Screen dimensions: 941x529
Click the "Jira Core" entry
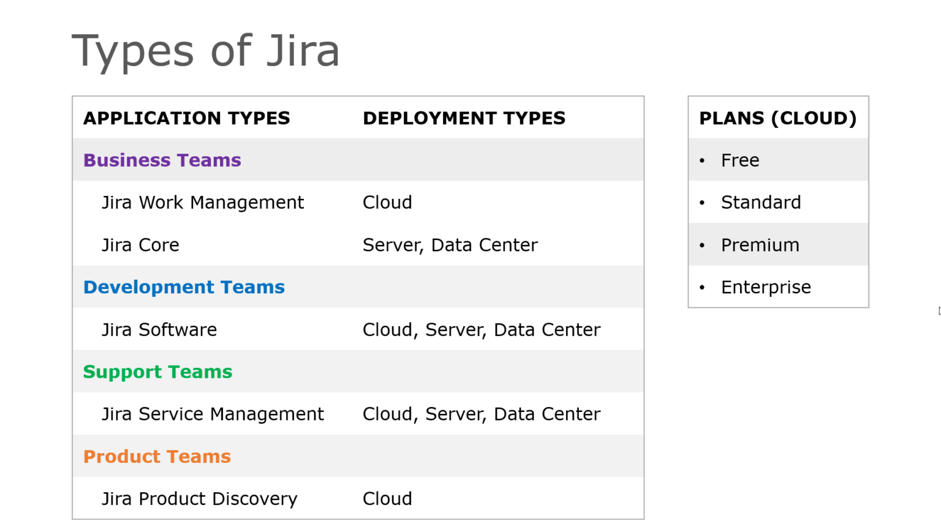click(x=140, y=244)
